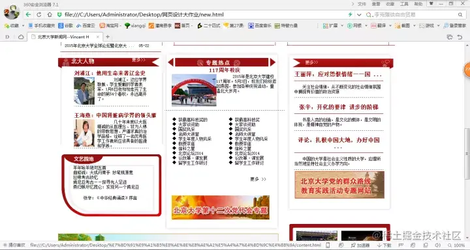Viewport: 470px width, 250px height.
Task: Expand the 翻译 dropdown arrow
Action: [x=390, y=26]
